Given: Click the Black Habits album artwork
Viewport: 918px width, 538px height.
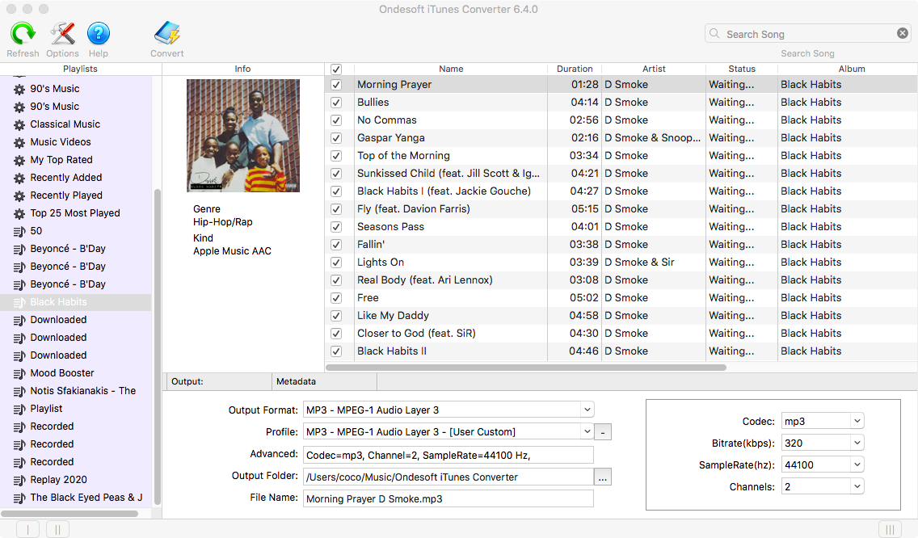Looking at the screenshot, I should [243, 136].
